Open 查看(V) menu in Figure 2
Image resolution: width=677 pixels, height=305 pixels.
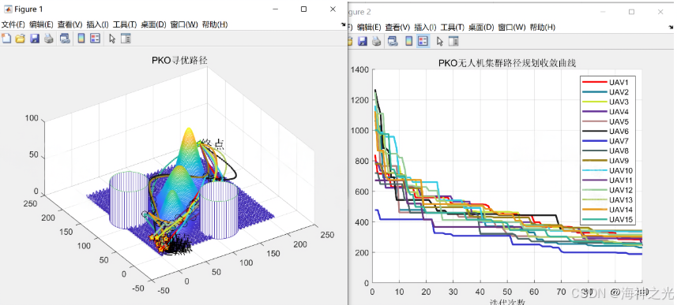pyautogui.click(x=397, y=27)
